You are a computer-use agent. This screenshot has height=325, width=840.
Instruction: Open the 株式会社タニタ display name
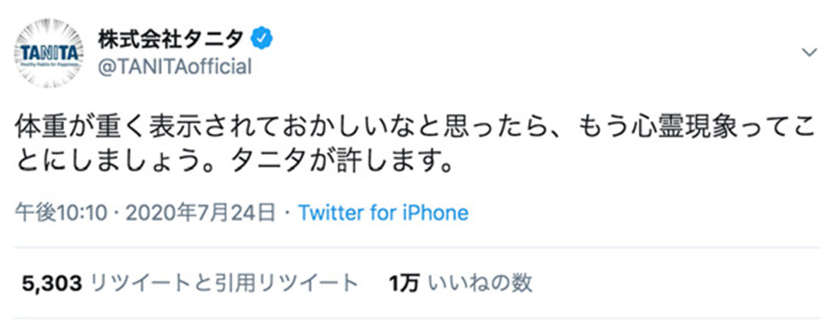tap(171, 40)
